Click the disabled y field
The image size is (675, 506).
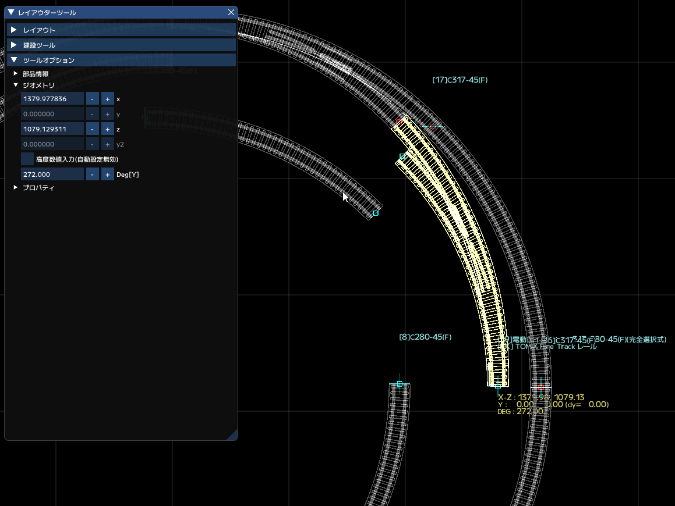[52, 114]
